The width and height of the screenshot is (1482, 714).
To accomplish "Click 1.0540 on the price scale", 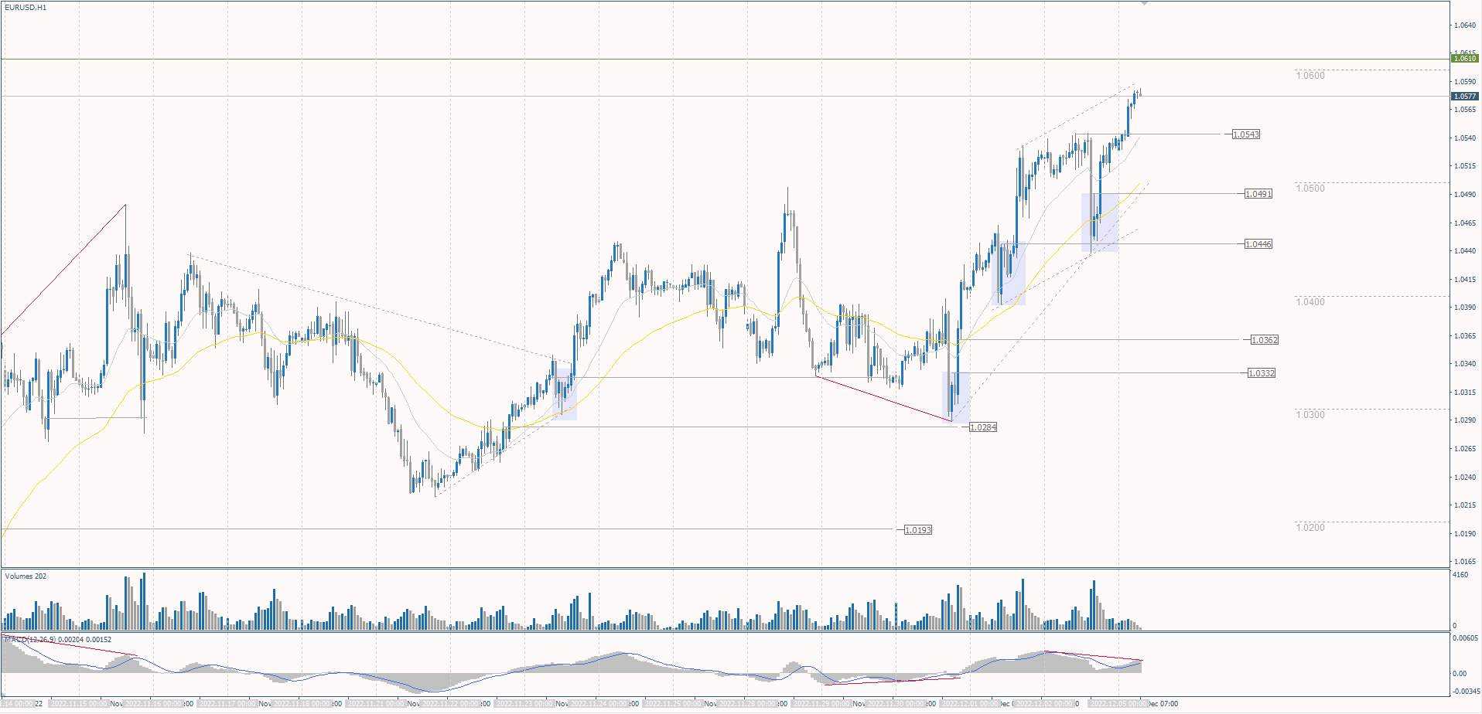I will click(x=1464, y=138).
